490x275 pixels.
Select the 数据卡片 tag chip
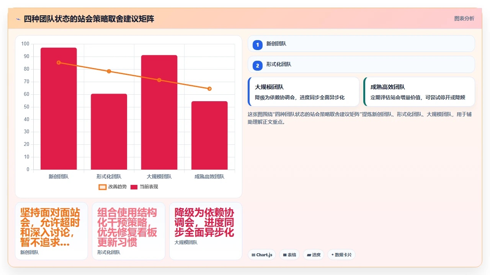coord(341,255)
